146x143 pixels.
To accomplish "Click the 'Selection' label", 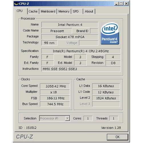I will [30, 118].
